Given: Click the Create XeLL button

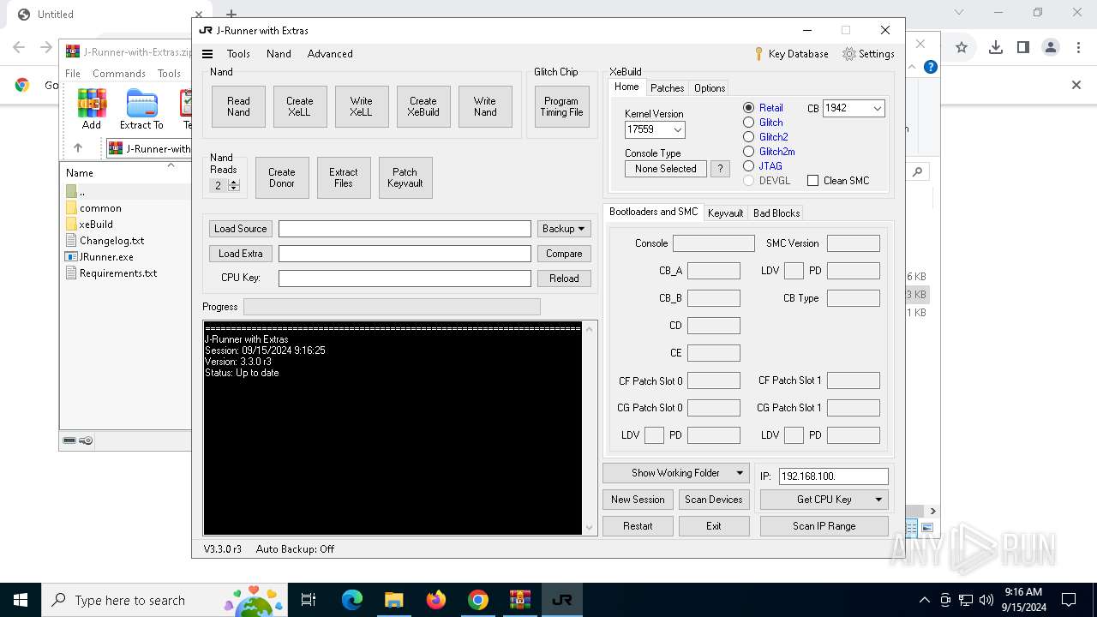Looking at the screenshot, I should pyautogui.click(x=300, y=107).
